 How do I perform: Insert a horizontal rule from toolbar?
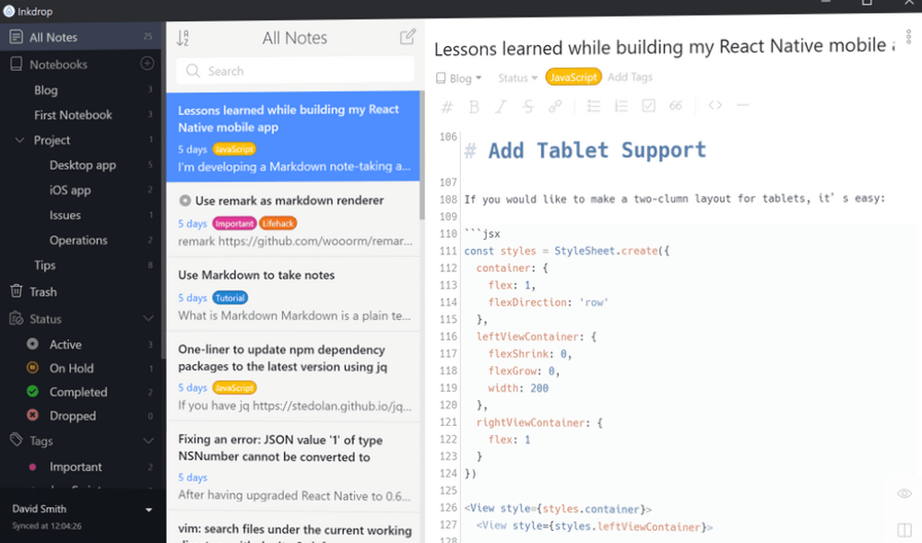(742, 105)
